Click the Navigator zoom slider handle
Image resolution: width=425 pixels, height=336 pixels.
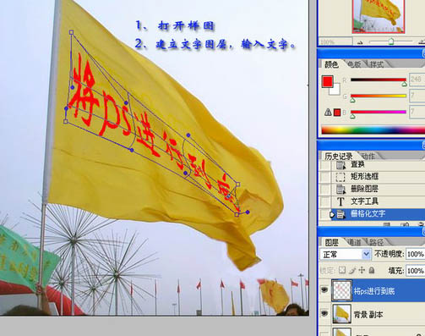click(x=391, y=41)
